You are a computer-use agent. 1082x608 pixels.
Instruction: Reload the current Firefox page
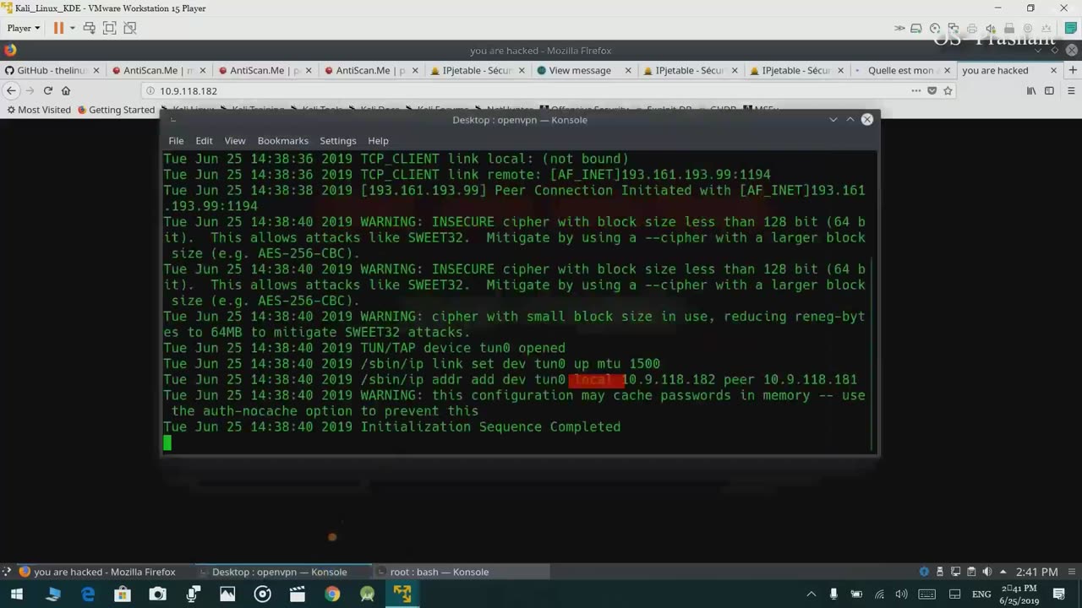tap(48, 90)
